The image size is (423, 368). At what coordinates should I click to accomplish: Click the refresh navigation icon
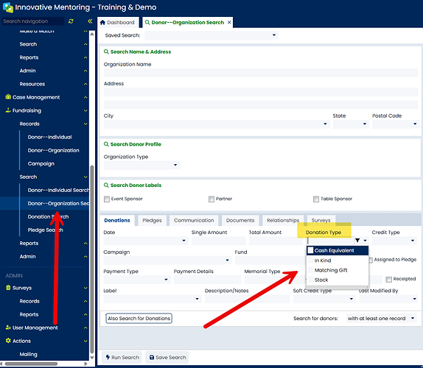point(71,21)
